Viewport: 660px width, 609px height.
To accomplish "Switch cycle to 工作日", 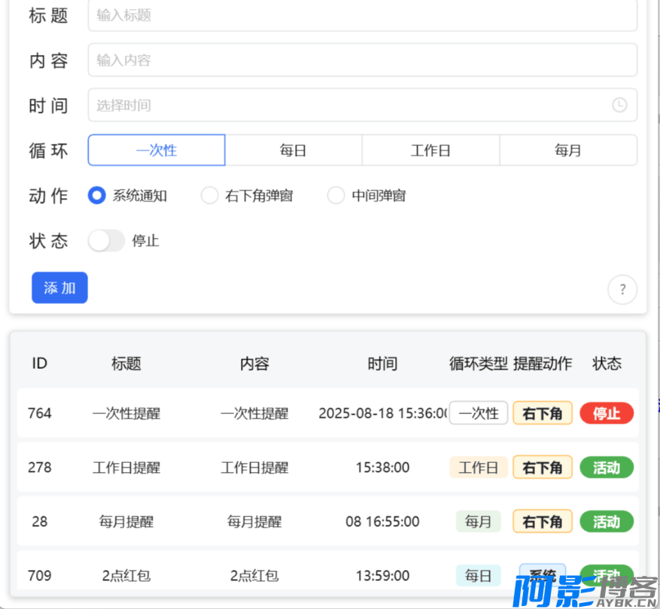I will pyautogui.click(x=430, y=151).
